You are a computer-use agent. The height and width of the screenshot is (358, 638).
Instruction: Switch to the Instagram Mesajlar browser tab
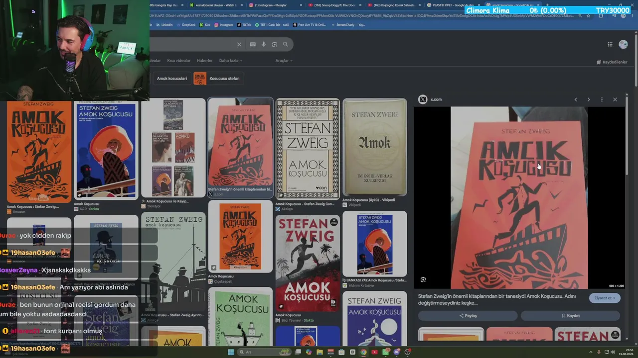coord(276,5)
